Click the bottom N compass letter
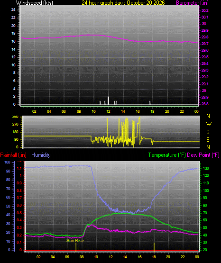 point(208,147)
